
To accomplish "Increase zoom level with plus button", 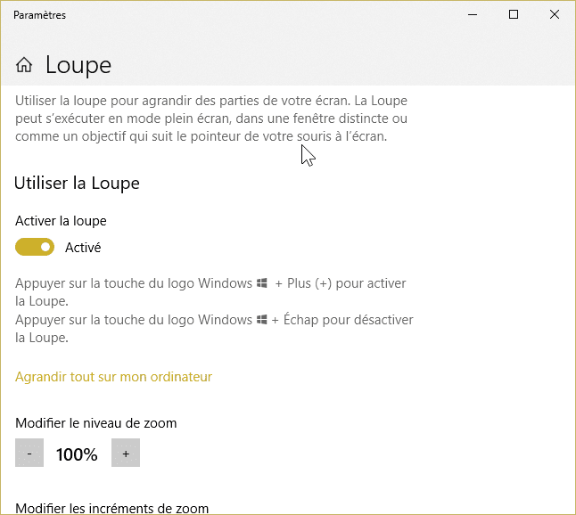I will pos(126,453).
